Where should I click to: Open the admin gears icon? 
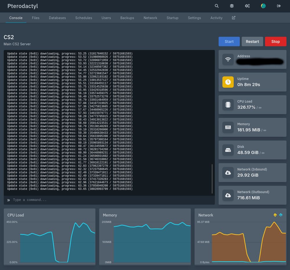tap(247, 6)
